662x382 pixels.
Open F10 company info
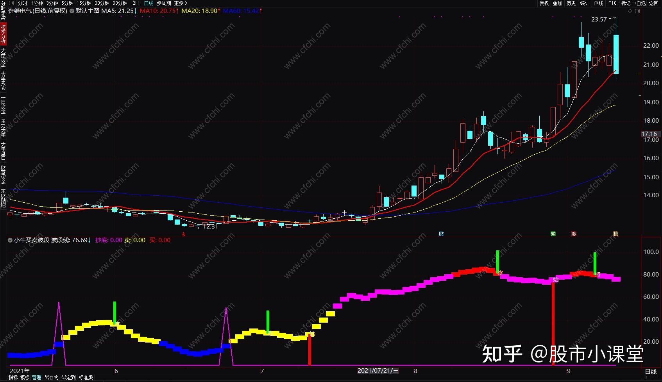click(x=612, y=3)
